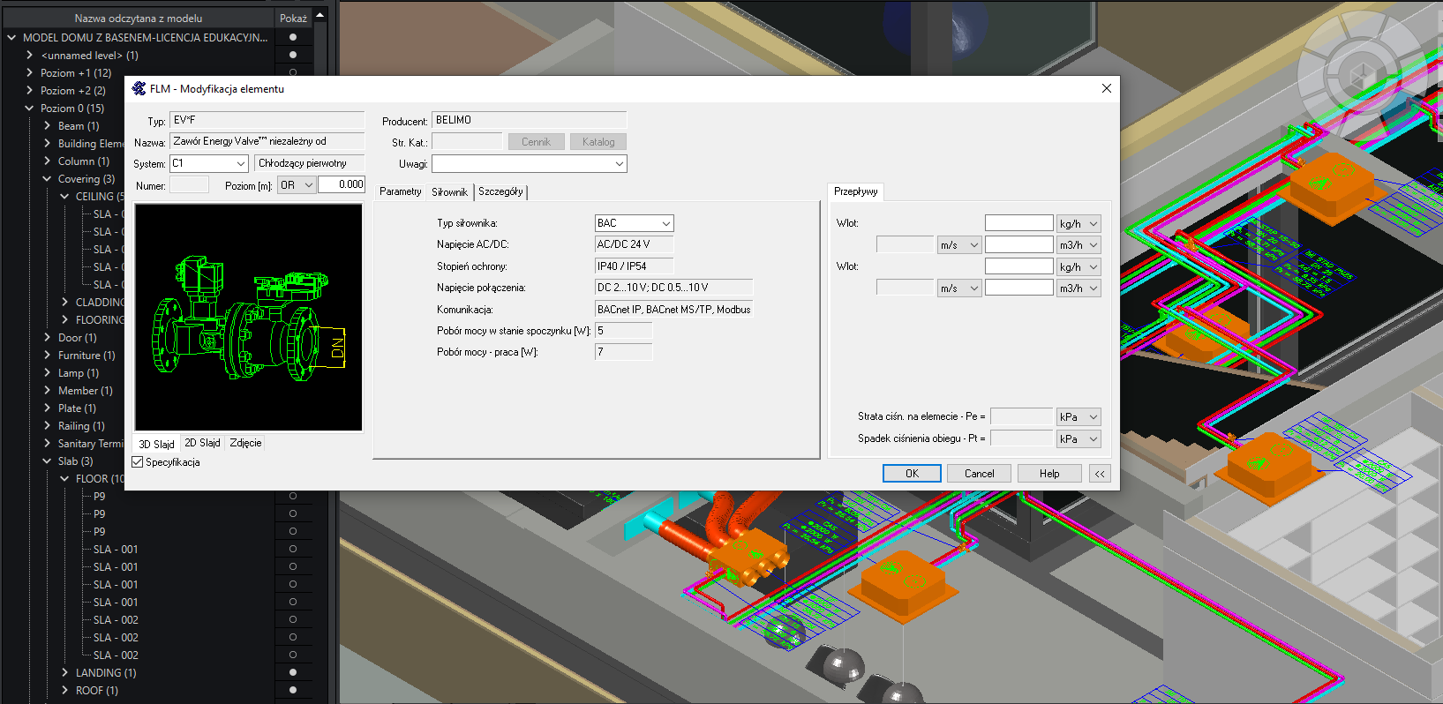Open the Parametry tab
Viewport: 1443px width, 704px height.
(x=400, y=191)
